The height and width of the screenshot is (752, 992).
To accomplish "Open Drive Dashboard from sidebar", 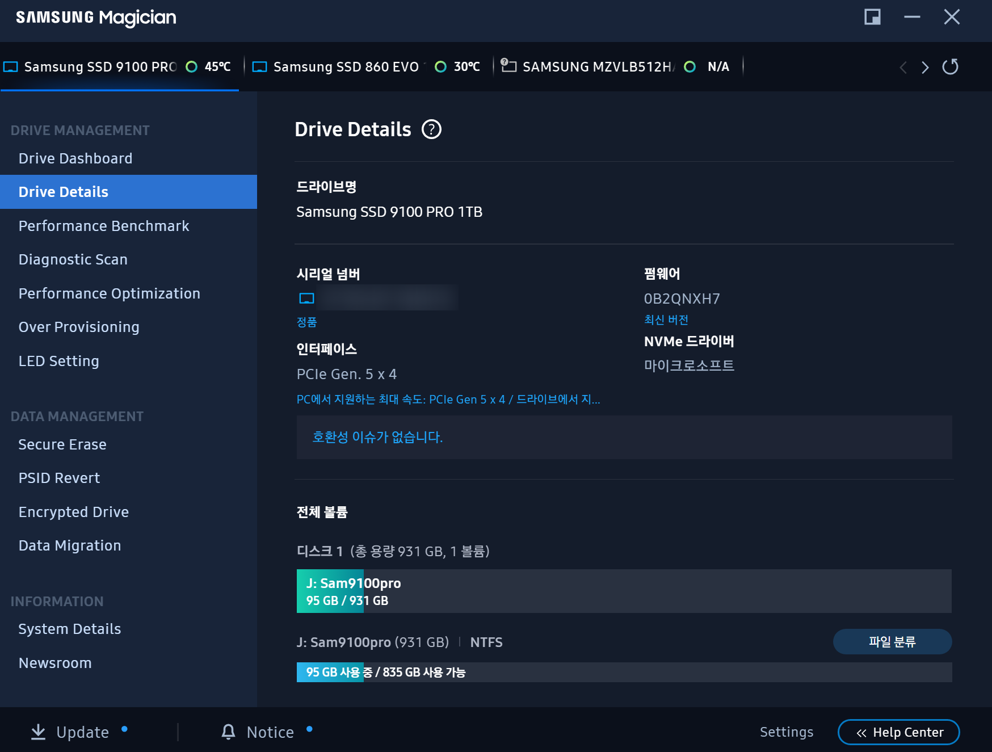I will (x=128, y=158).
